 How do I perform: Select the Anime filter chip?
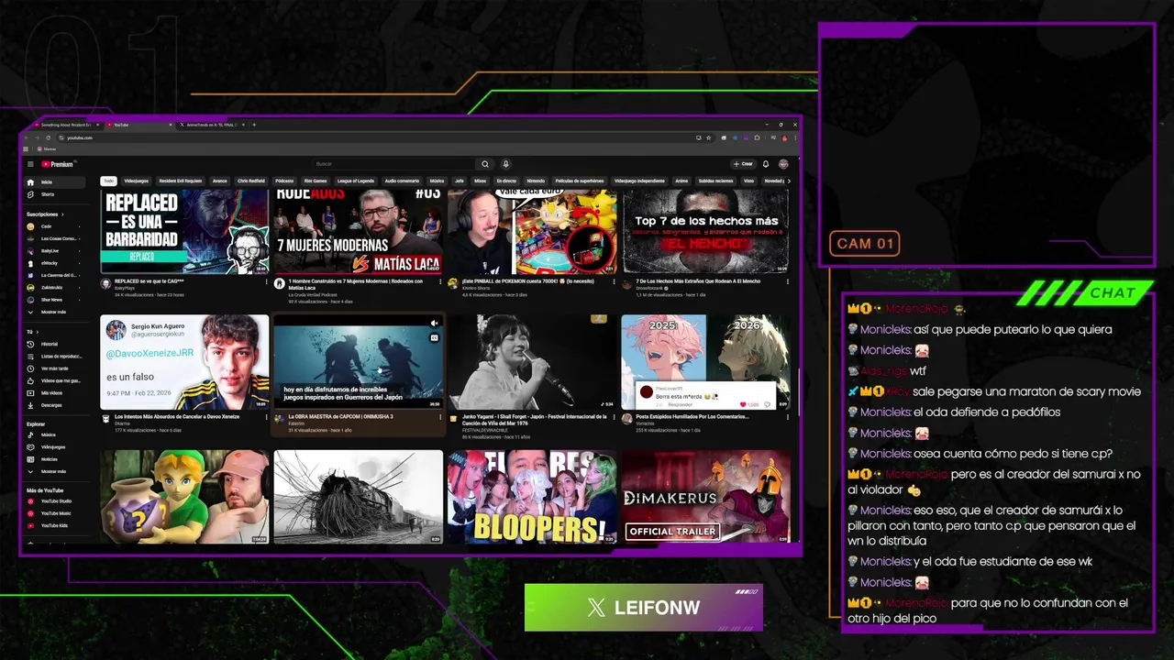(x=681, y=181)
